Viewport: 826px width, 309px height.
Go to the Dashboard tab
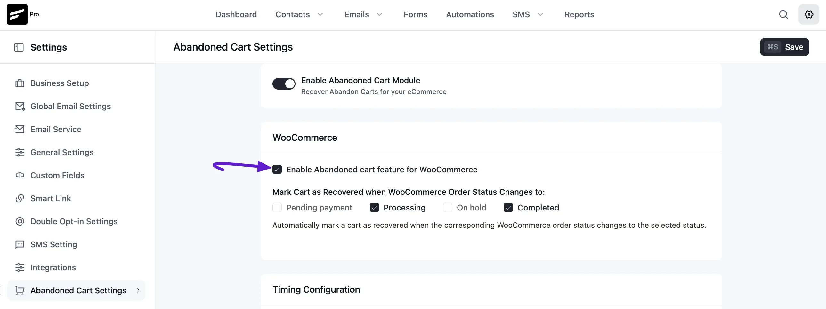pyautogui.click(x=236, y=15)
